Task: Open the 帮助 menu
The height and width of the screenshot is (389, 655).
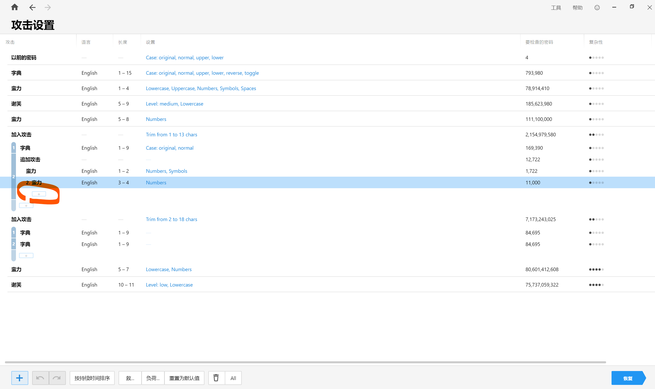Action: tap(577, 8)
